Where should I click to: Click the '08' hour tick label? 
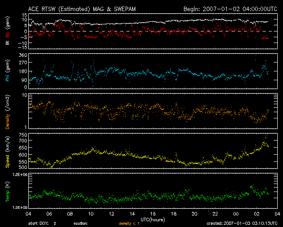pos(70,214)
